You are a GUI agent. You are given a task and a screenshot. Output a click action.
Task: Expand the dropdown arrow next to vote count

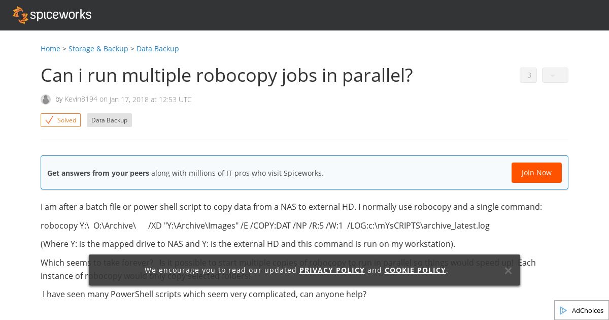[555, 75]
